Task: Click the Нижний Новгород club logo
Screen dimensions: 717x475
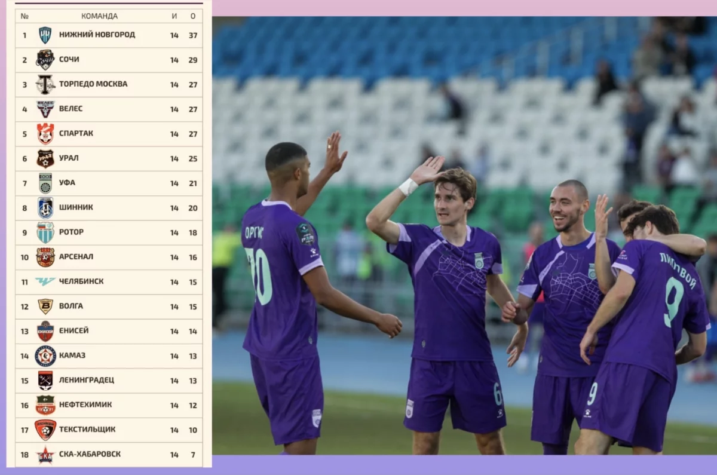Action: (45, 35)
